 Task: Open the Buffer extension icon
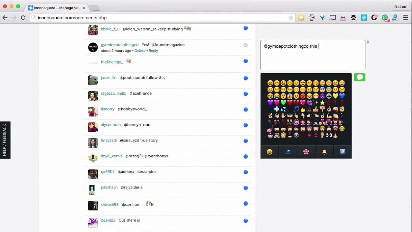(x=353, y=18)
